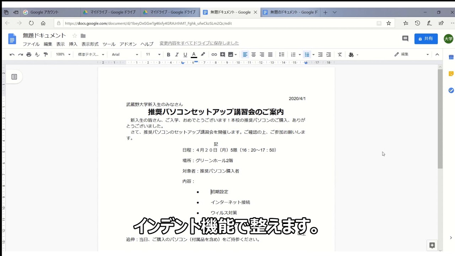Image resolution: width=455 pixels, height=256 pixels.
Task: Open the ツール menu
Action: click(x=109, y=44)
